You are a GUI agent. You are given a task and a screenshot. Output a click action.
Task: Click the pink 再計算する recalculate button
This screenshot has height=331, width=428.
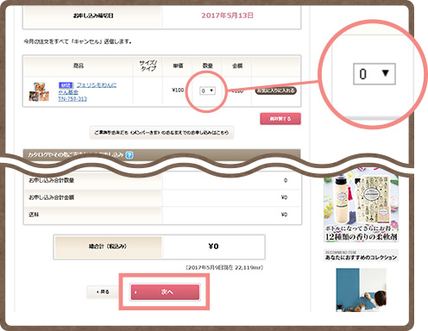point(280,119)
